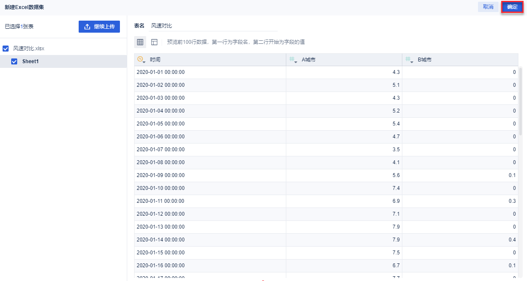This screenshot has width=527, height=281.
Task: Click the A城市 numeric type icon
Action: point(292,59)
